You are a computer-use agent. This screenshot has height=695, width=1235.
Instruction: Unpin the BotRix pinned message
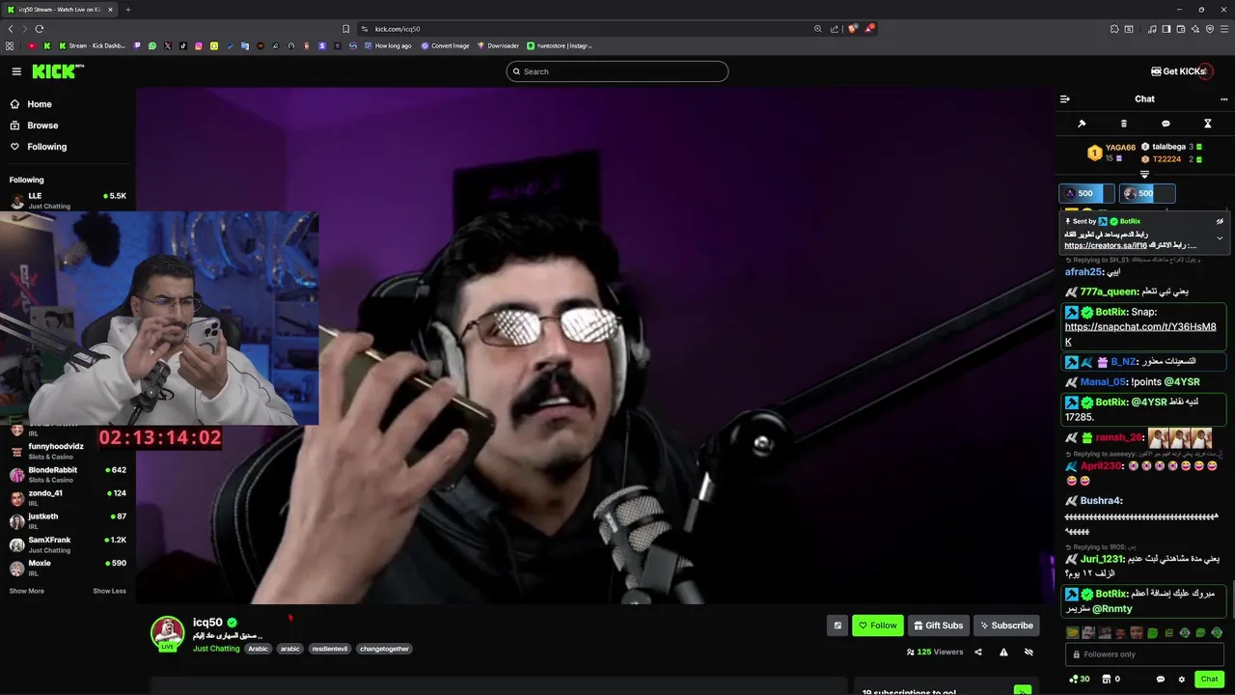pyautogui.click(x=1220, y=221)
